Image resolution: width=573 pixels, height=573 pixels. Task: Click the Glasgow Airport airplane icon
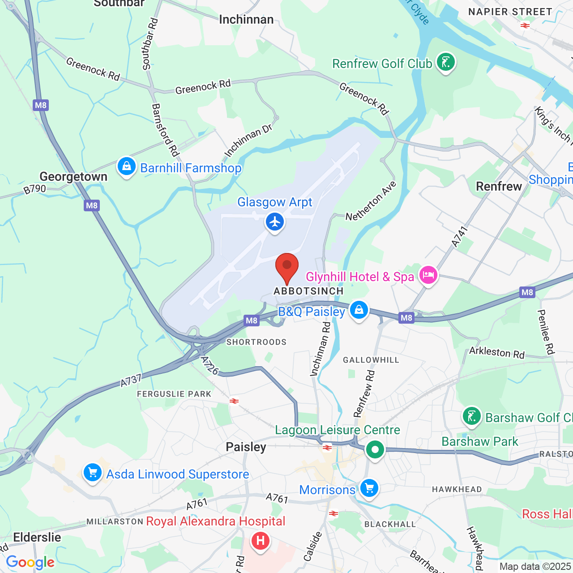275,222
